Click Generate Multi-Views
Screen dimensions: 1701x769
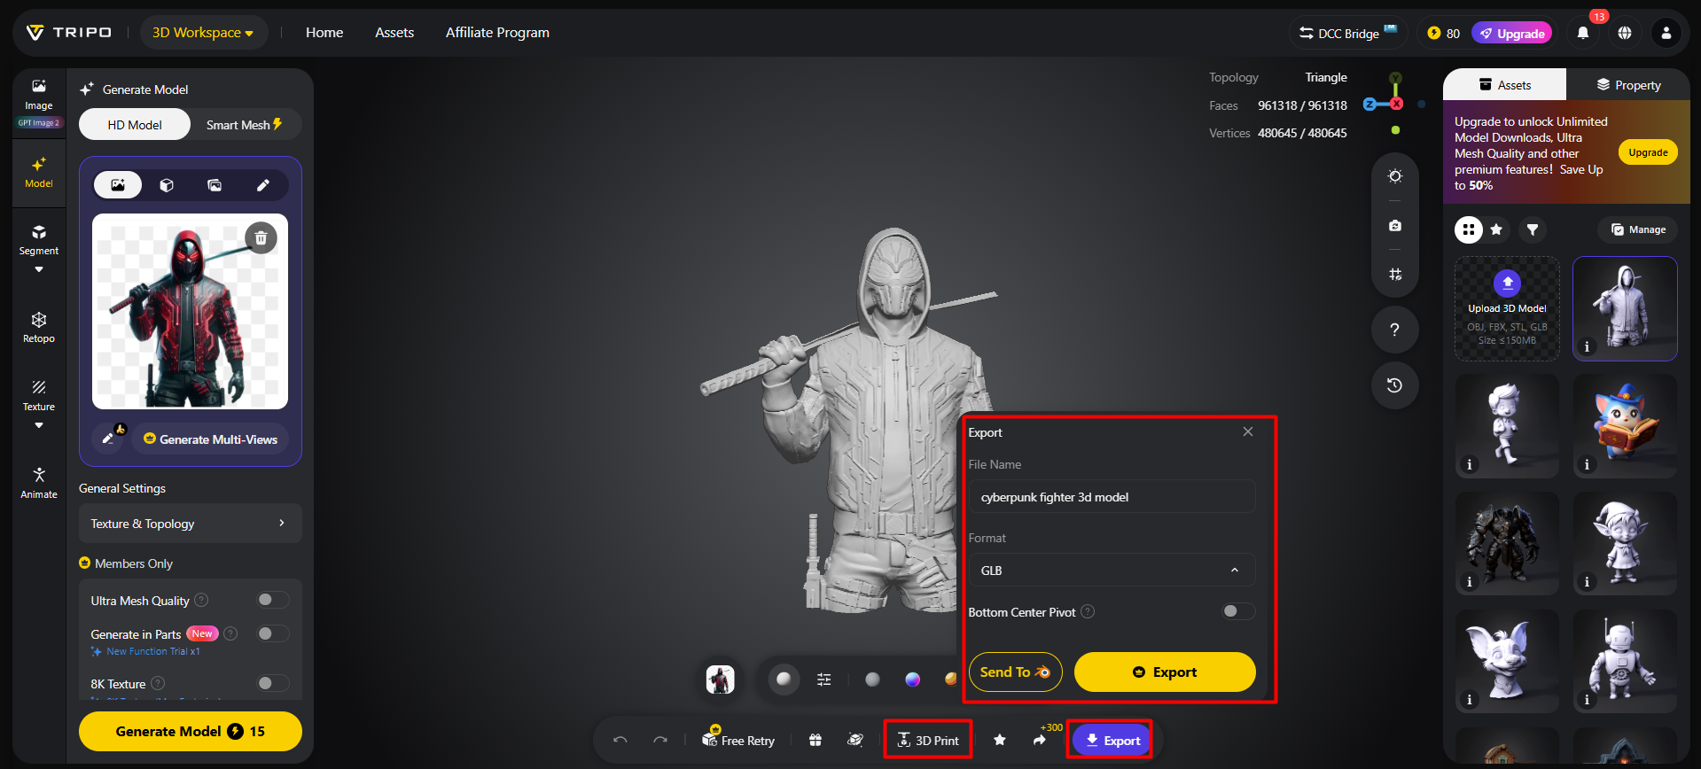[211, 439]
